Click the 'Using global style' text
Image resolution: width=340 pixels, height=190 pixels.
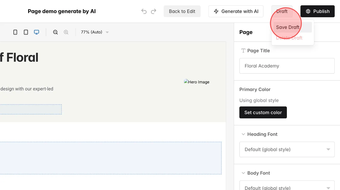click(x=259, y=100)
